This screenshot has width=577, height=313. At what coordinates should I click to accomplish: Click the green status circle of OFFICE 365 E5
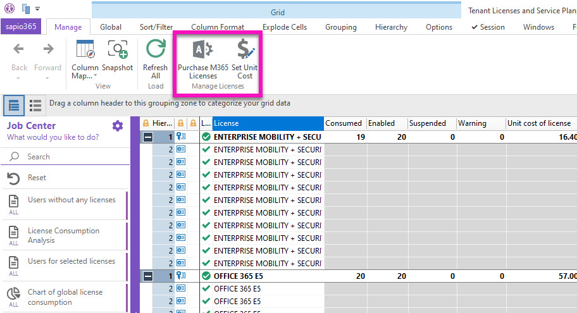pyautogui.click(x=206, y=276)
